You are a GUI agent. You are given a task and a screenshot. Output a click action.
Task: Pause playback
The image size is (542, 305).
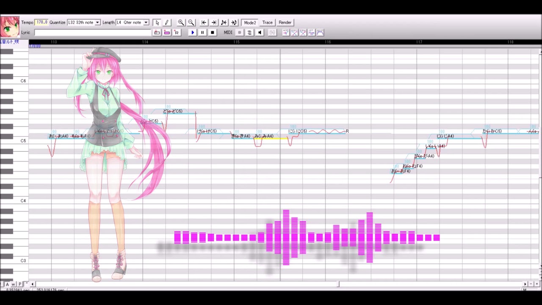pos(202,33)
